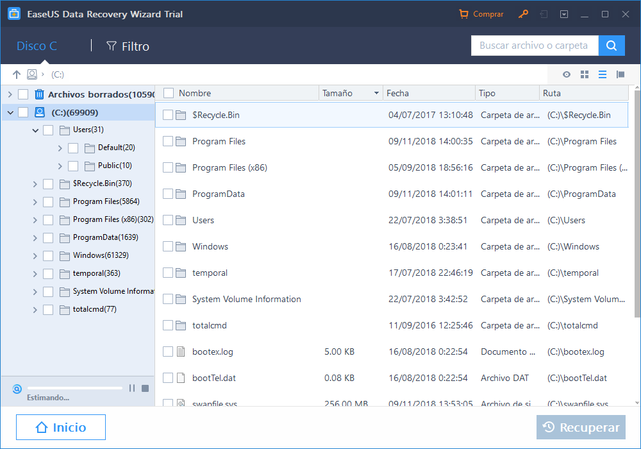This screenshot has height=449, width=641.
Task: Check the Archivos borrados tree checkbox
Action: [23, 94]
